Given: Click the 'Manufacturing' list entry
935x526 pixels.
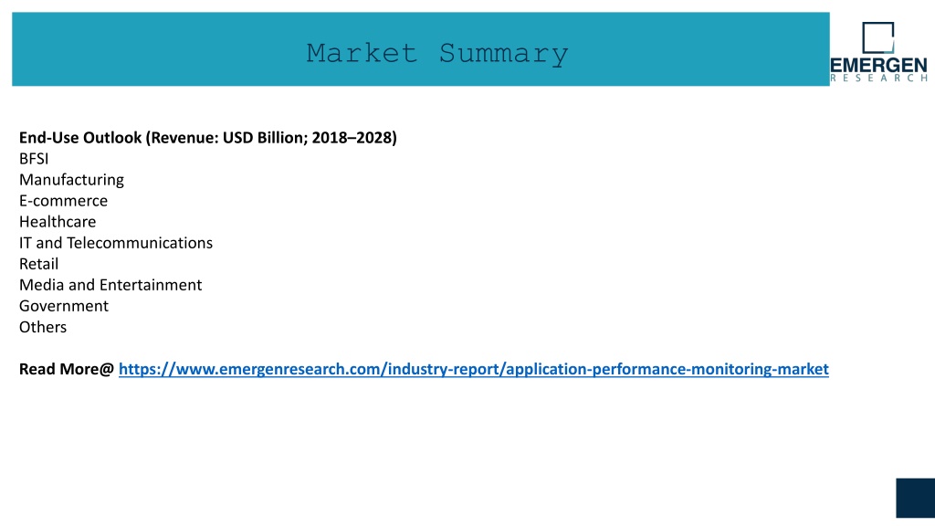Looking at the screenshot, I should tap(71, 180).
